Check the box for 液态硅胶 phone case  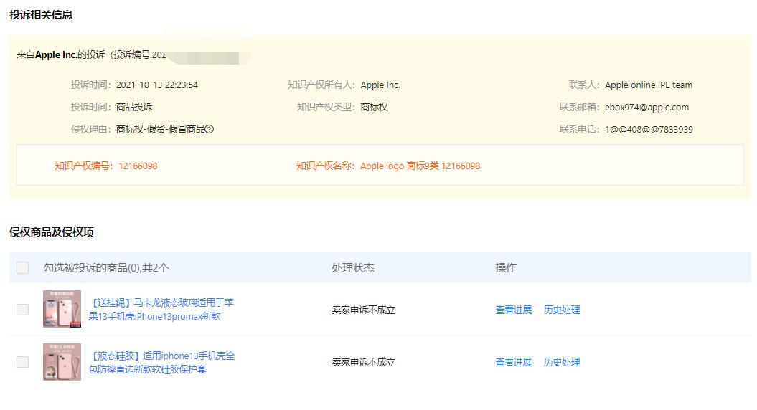[x=23, y=362]
